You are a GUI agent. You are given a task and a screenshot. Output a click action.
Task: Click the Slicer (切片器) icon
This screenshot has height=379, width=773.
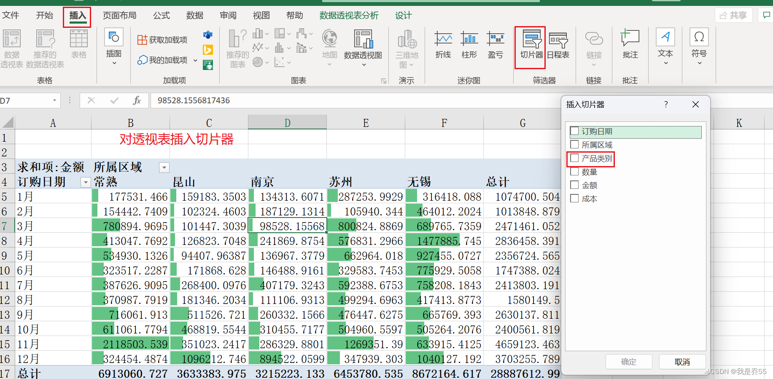coord(531,45)
